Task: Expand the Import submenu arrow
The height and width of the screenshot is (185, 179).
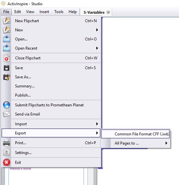Action: [x=97, y=124]
